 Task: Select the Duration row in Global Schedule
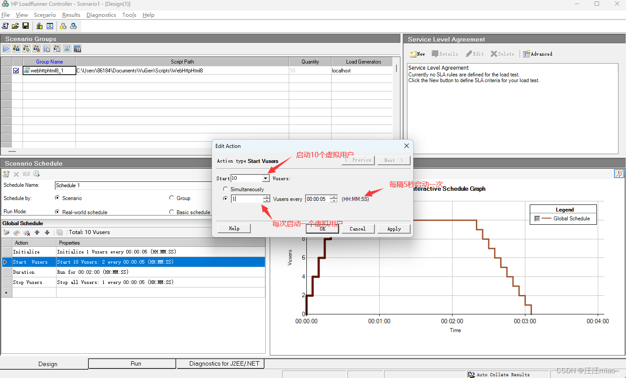click(x=133, y=272)
